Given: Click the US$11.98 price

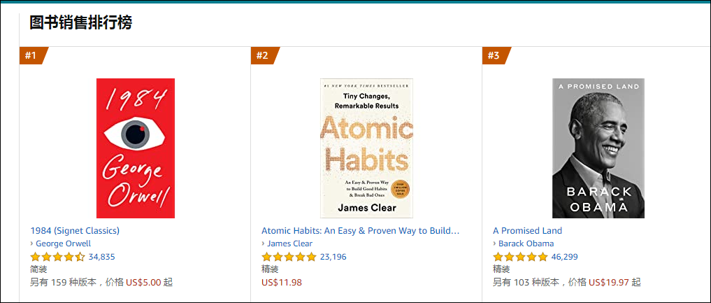Looking at the screenshot, I should [x=282, y=283].
